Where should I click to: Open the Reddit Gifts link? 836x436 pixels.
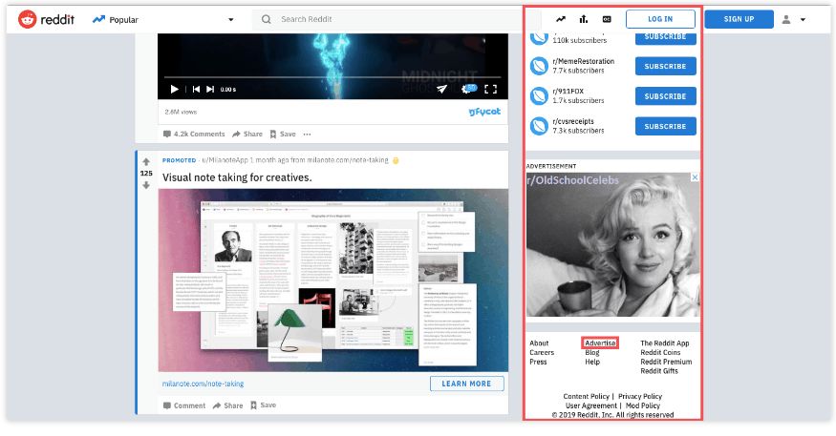[x=659, y=371]
